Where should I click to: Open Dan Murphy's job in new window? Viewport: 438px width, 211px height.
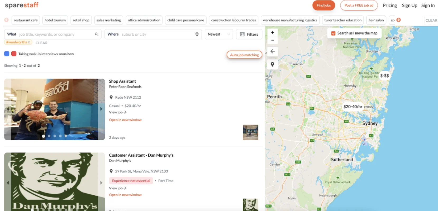(125, 195)
